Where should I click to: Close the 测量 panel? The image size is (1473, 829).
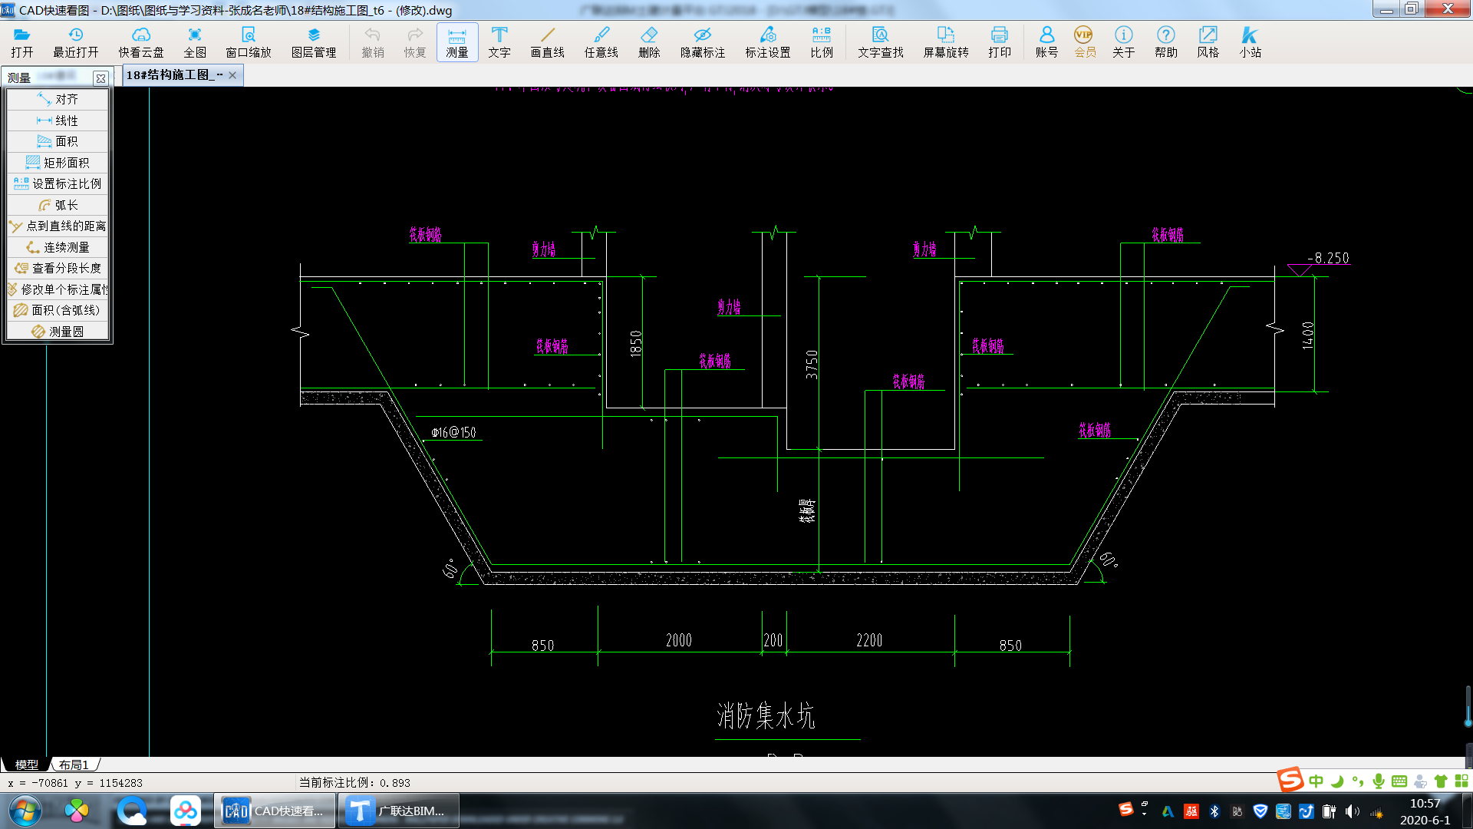click(101, 78)
